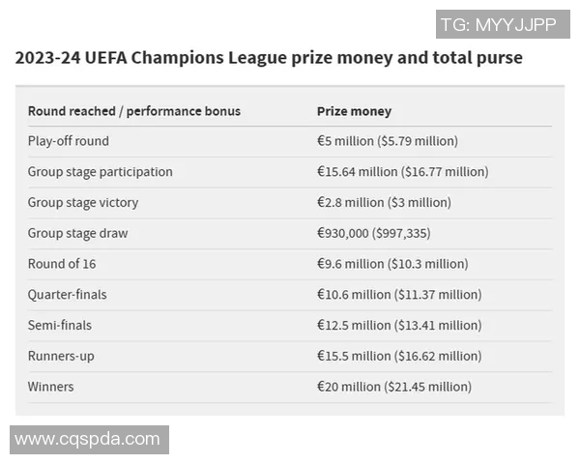Click the 'Round of 16' row label
Screen dimensions: 580x464
pyautogui.click(x=62, y=264)
